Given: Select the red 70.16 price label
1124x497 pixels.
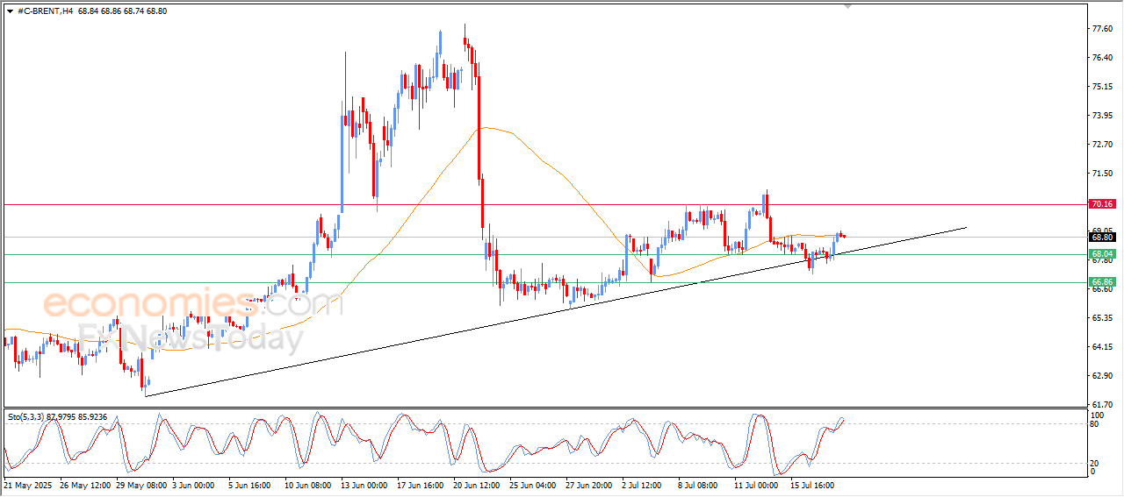Looking at the screenshot, I should pos(1102,204).
